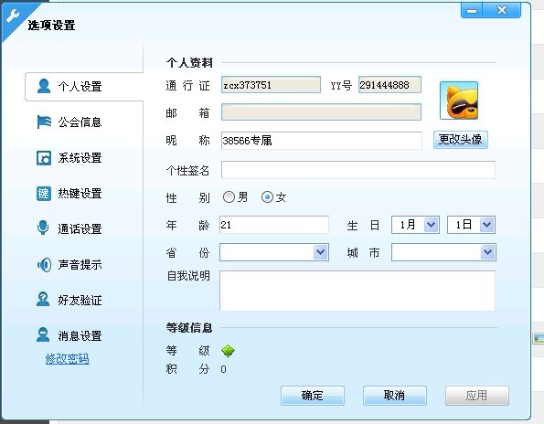Choose the 女 gender radio button

(267, 197)
